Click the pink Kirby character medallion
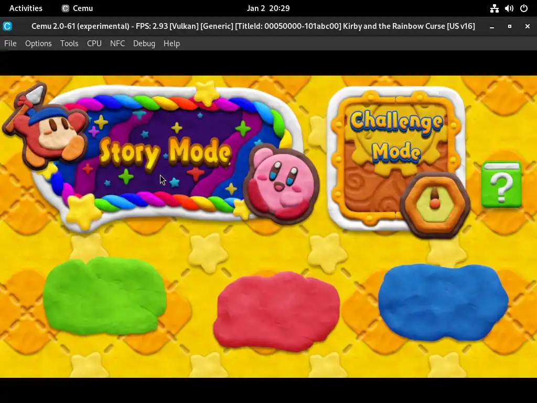The height and width of the screenshot is (403, 537). coord(281,183)
